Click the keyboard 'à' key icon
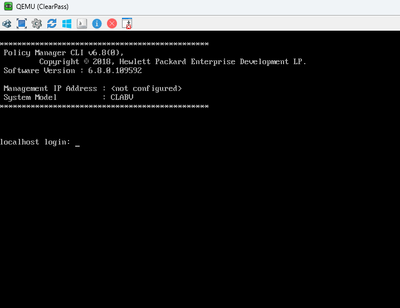Viewport: 400px width, 308px height. pos(82,24)
